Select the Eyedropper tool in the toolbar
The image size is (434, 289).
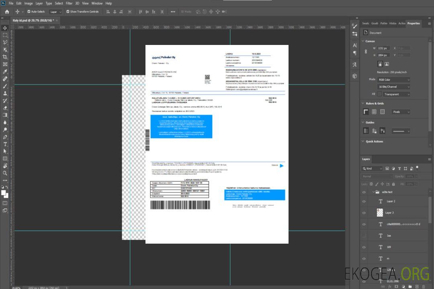tap(5, 71)
